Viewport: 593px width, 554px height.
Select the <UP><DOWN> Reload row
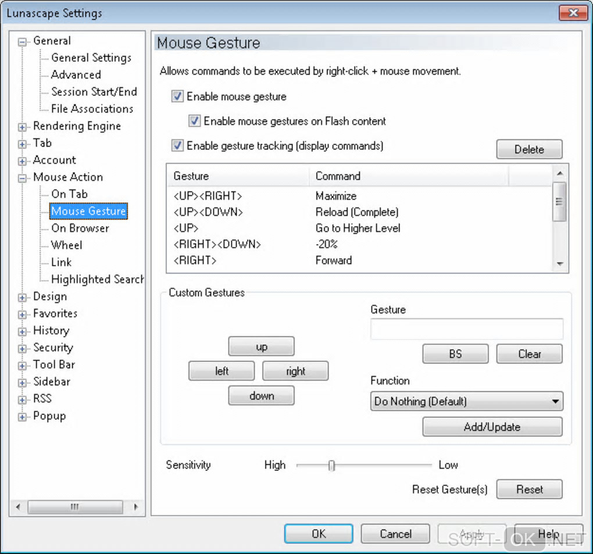359,212
